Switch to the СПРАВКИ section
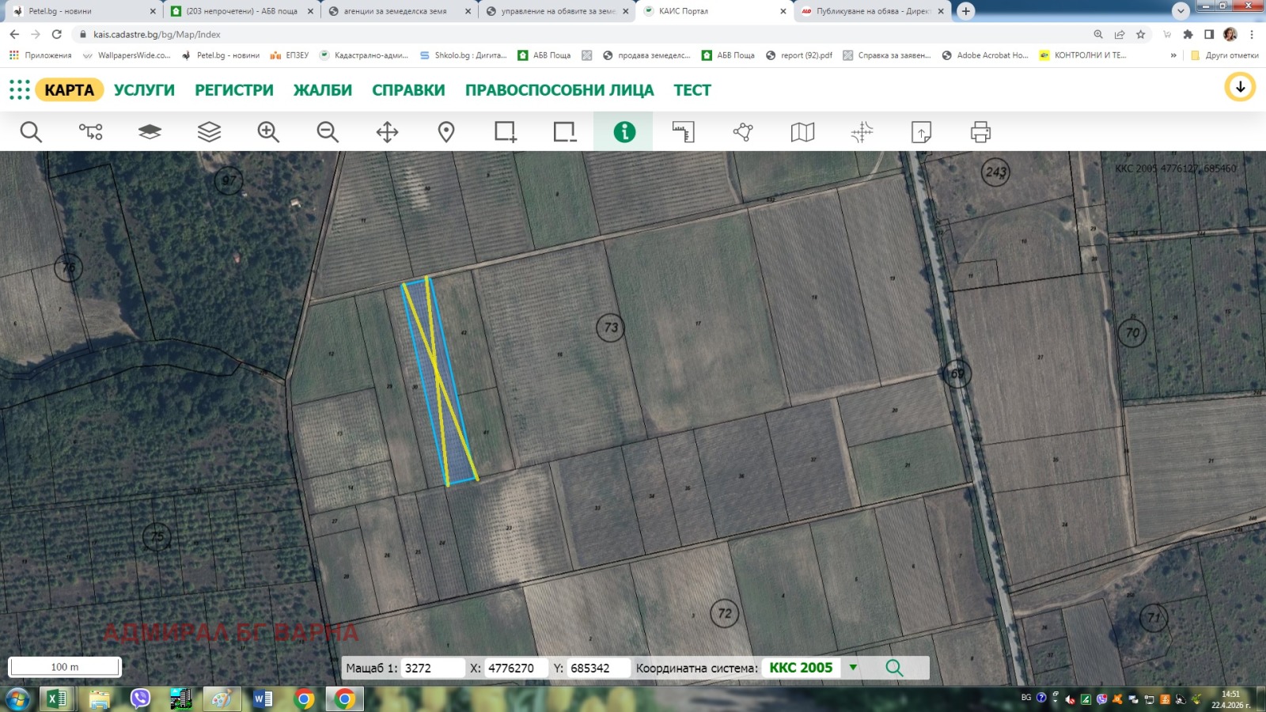This screenshot has width=1266, height=712. click(408, 90)
